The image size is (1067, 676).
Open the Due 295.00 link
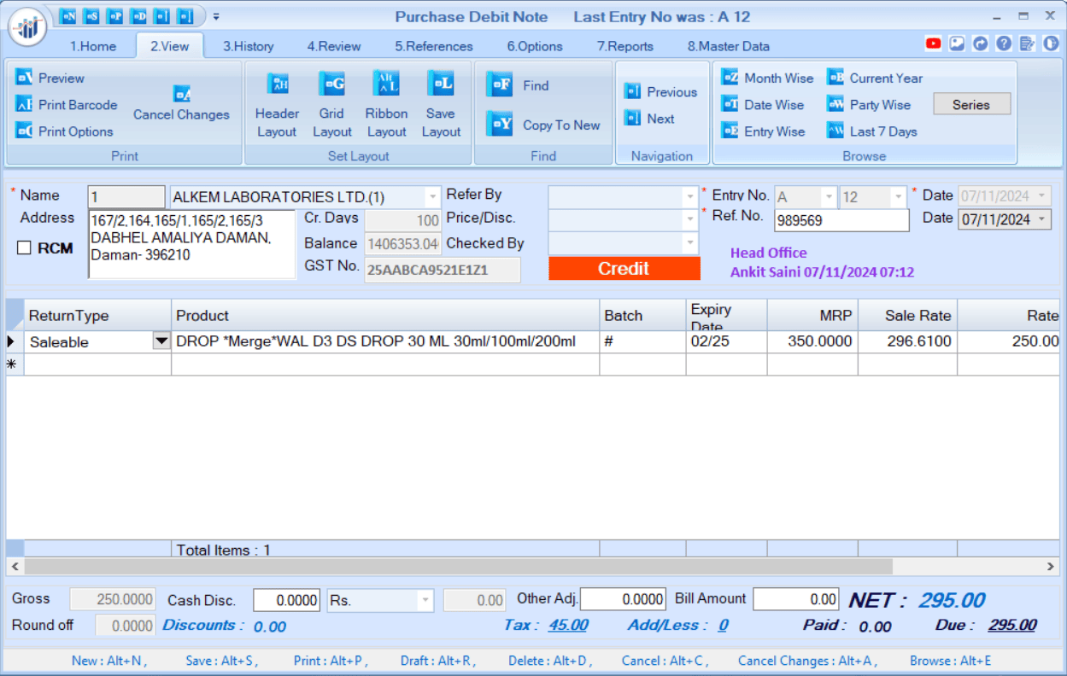pos(1011,625)
